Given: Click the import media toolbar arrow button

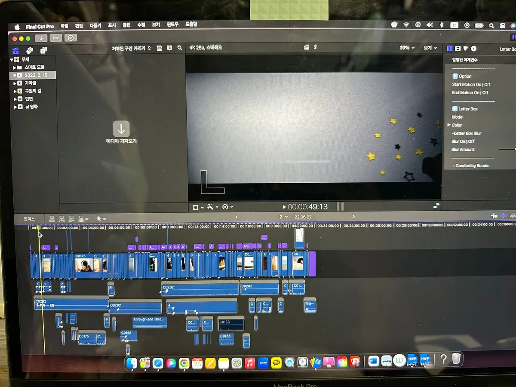Looking at the screenshot, I should point(41,38).
